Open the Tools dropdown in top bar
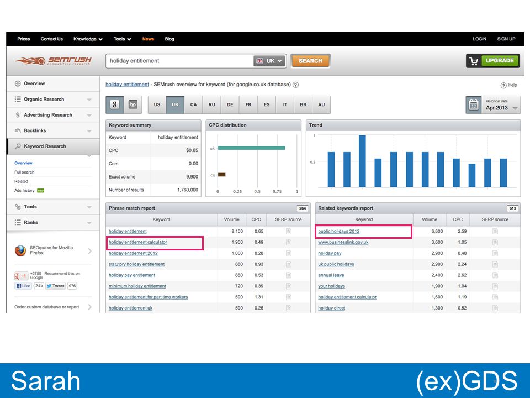This screenshot has height=398, width=530. (x=123, y=39)
